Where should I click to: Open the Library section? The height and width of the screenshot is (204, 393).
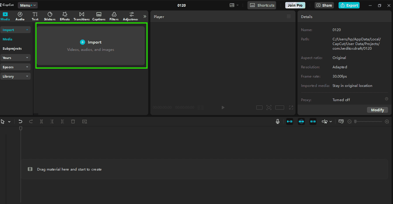15,76
